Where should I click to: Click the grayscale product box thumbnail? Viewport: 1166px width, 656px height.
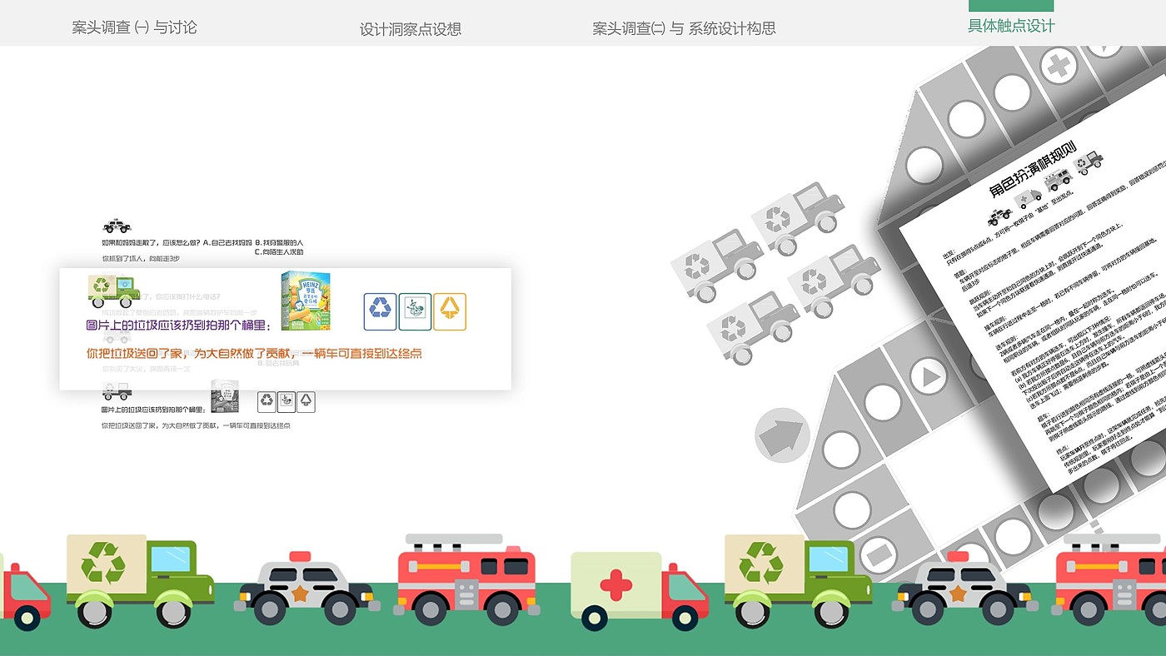(x=224, y=396)
